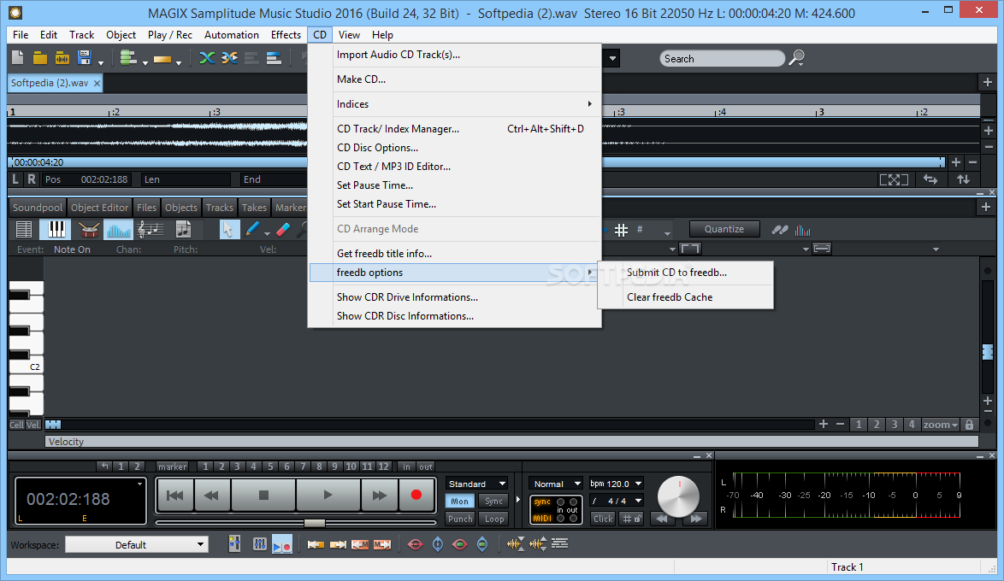
Task: Click the horizontal arrows swap icon
Action: click(x=930, y=179)
